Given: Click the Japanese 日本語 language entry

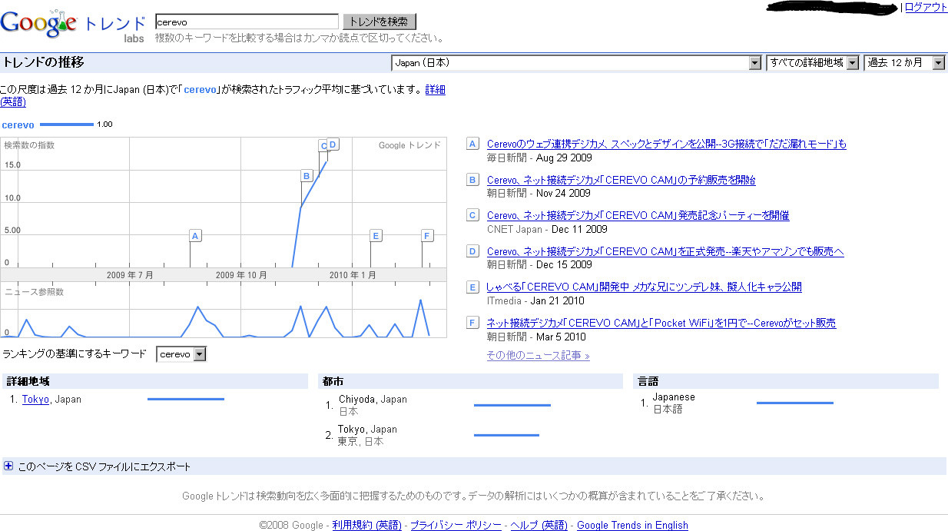Looking at the screenshot, I should tap(674, 403).
